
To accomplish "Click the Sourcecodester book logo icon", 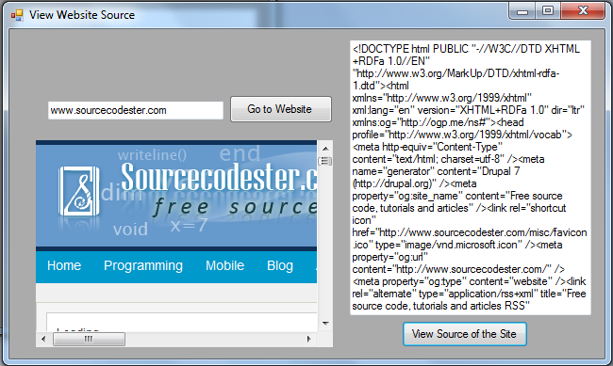I will coord(79,191).
